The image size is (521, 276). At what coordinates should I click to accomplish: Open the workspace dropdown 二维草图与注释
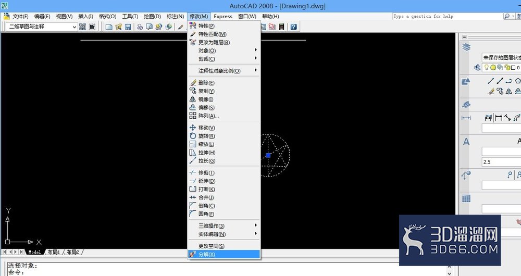[42, 27]
